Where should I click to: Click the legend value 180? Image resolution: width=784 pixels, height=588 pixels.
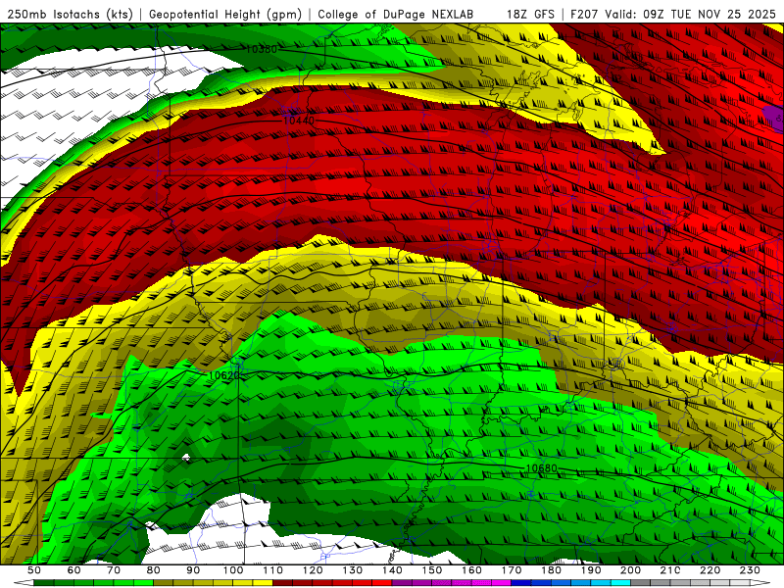[551, 570]
